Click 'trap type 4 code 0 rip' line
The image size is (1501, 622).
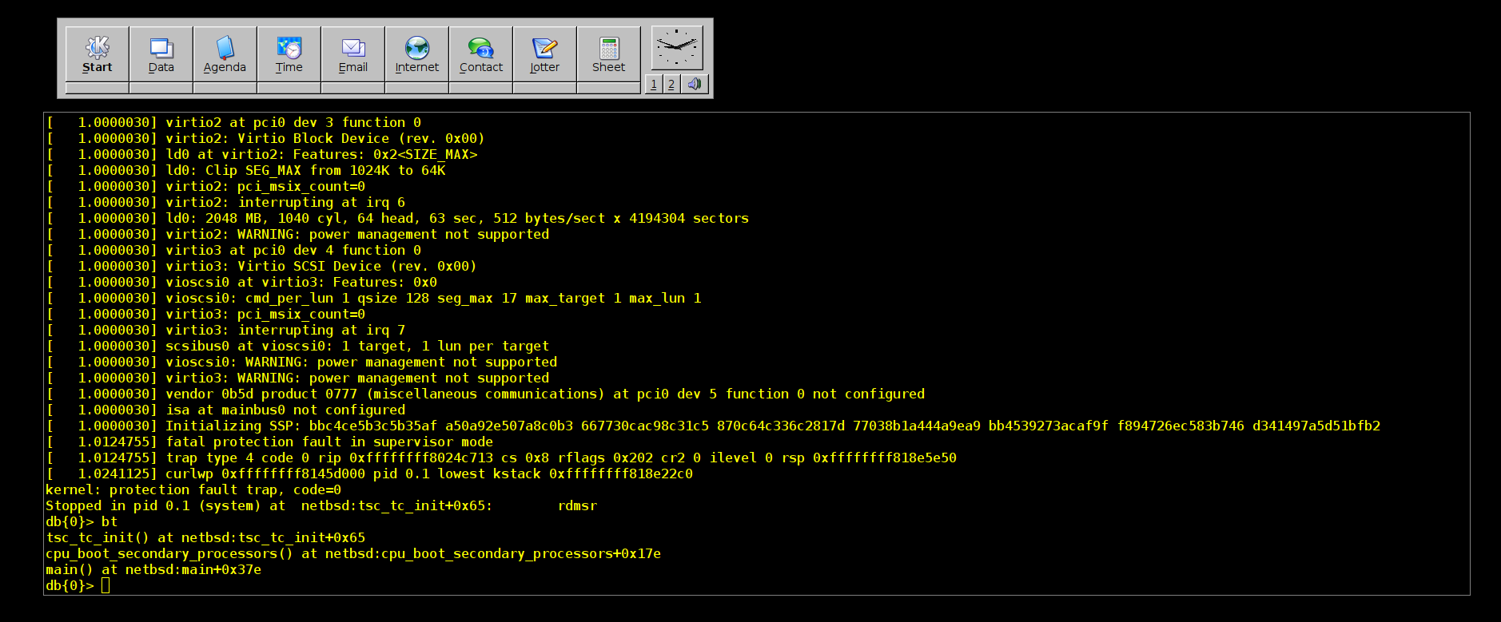pyautogui.click(x=501, y=458)
